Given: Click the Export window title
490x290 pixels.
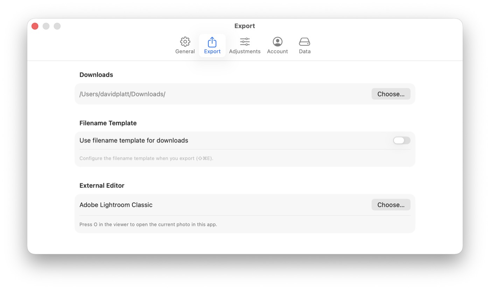Looking at the screenshot, I should (x=245, y=26).
